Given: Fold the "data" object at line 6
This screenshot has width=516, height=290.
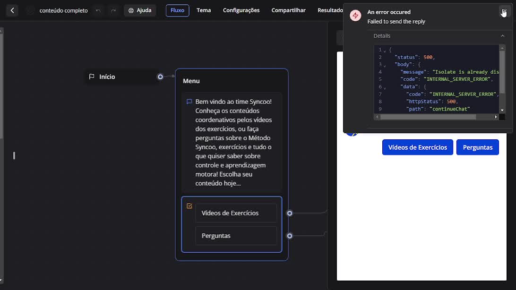Looking at the screenshot, I should click(x=385, y=87).
